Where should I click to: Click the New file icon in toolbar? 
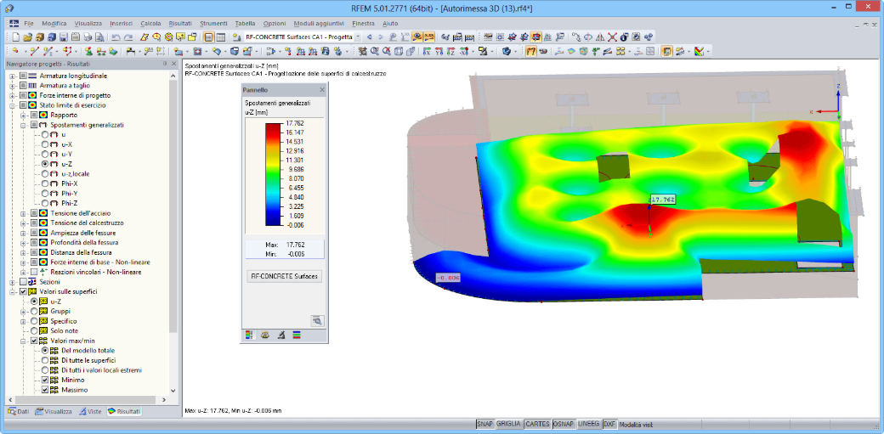16,37
